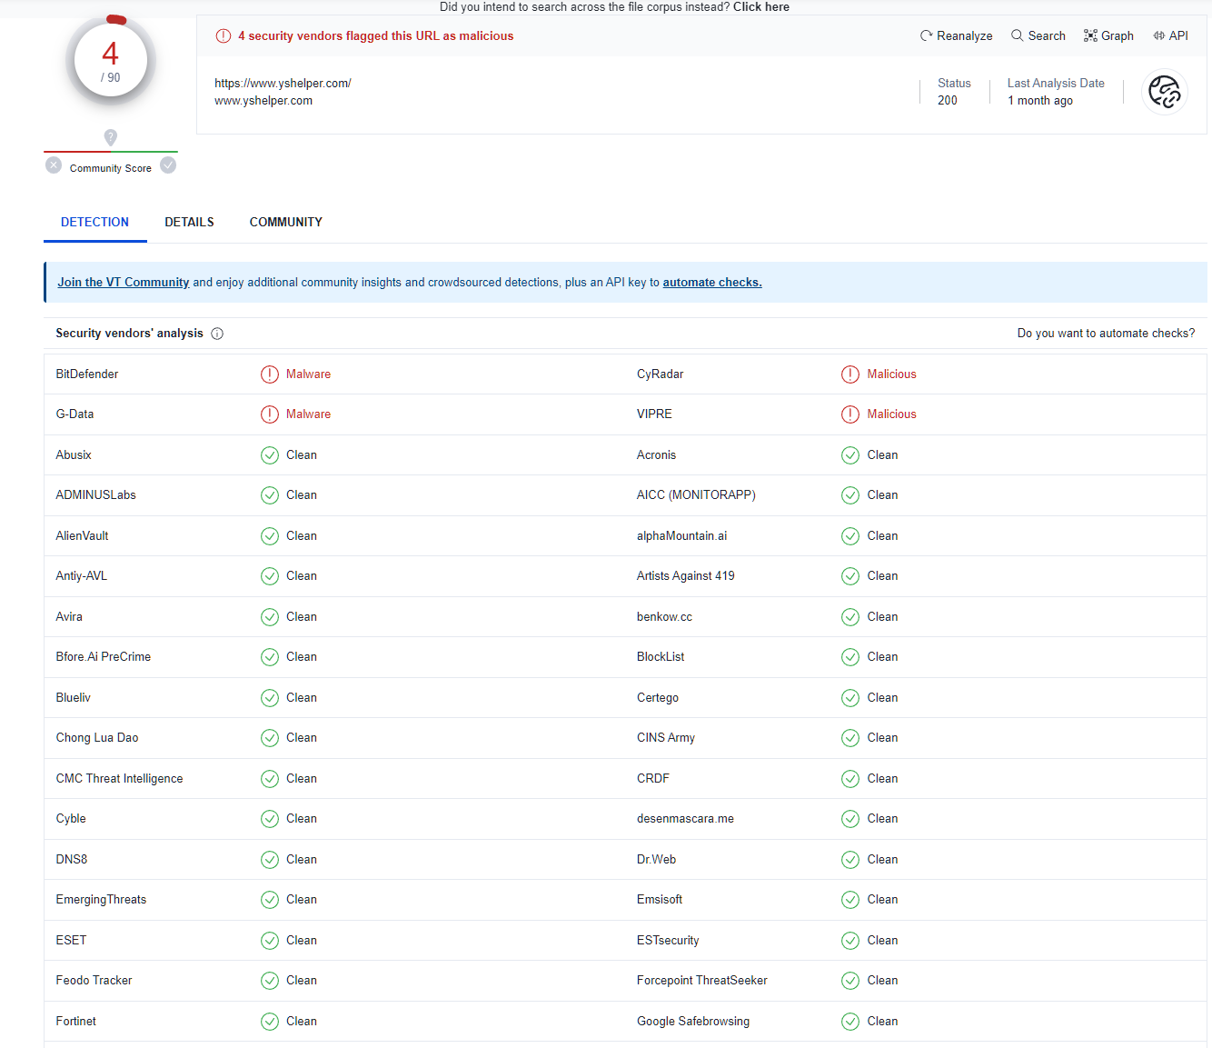Open the DETAILS tab

pyautogui.click(x=190, y=222)
